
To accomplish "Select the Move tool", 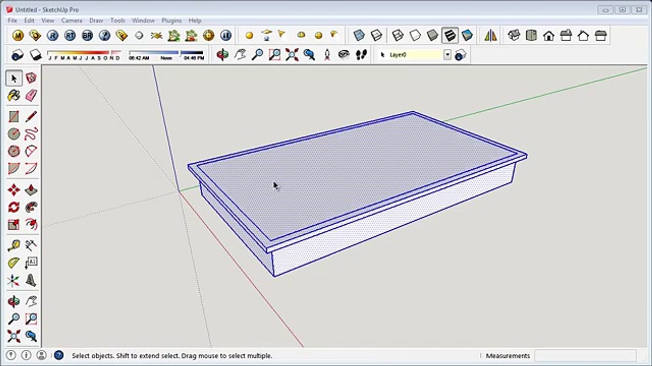I will pos(14,190).
